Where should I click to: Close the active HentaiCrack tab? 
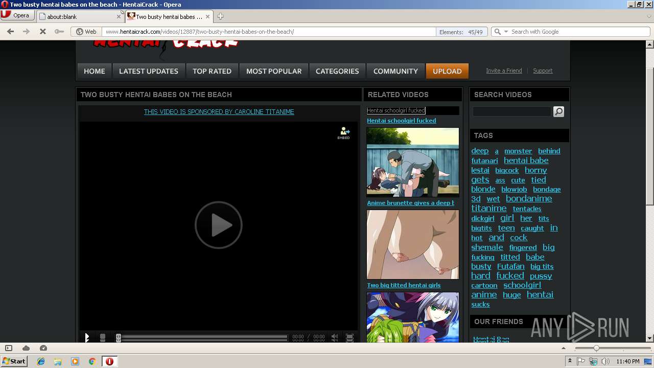[x=207, y=16]
